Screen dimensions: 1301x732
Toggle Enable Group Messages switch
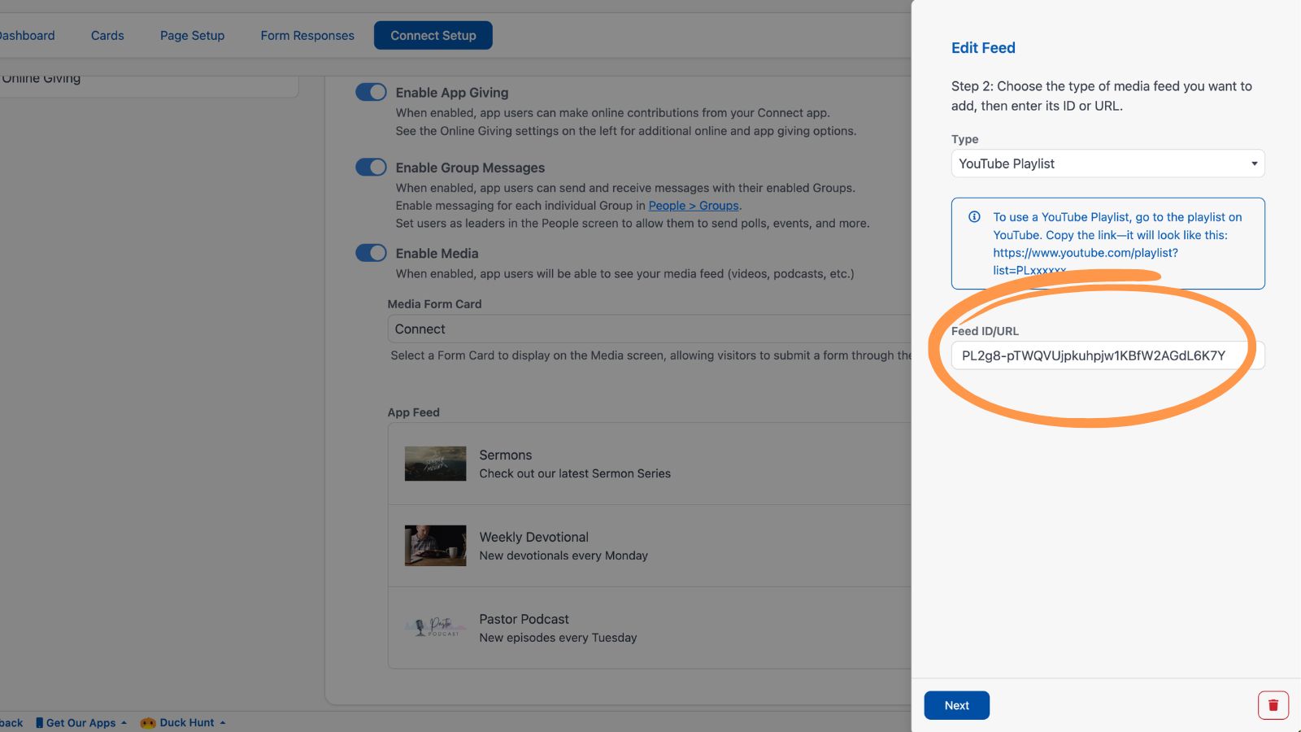coord(371,167)
